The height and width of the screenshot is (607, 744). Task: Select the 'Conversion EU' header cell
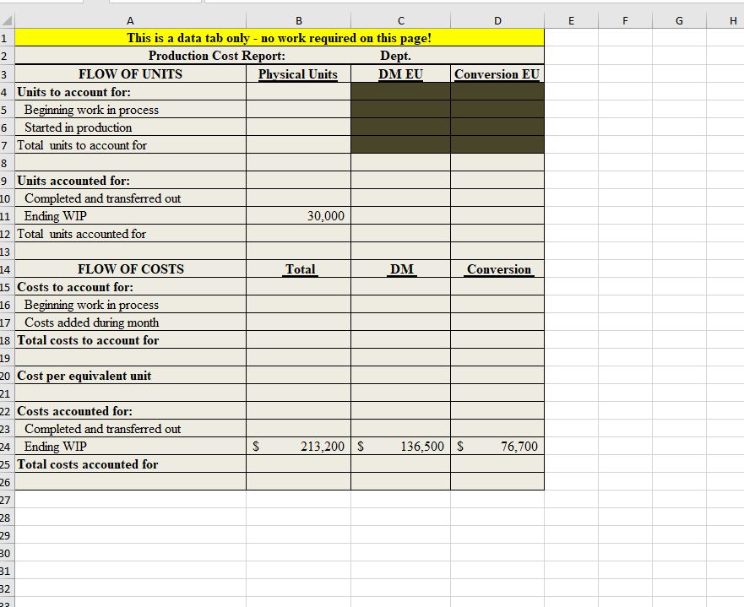[x=497, y=74]
